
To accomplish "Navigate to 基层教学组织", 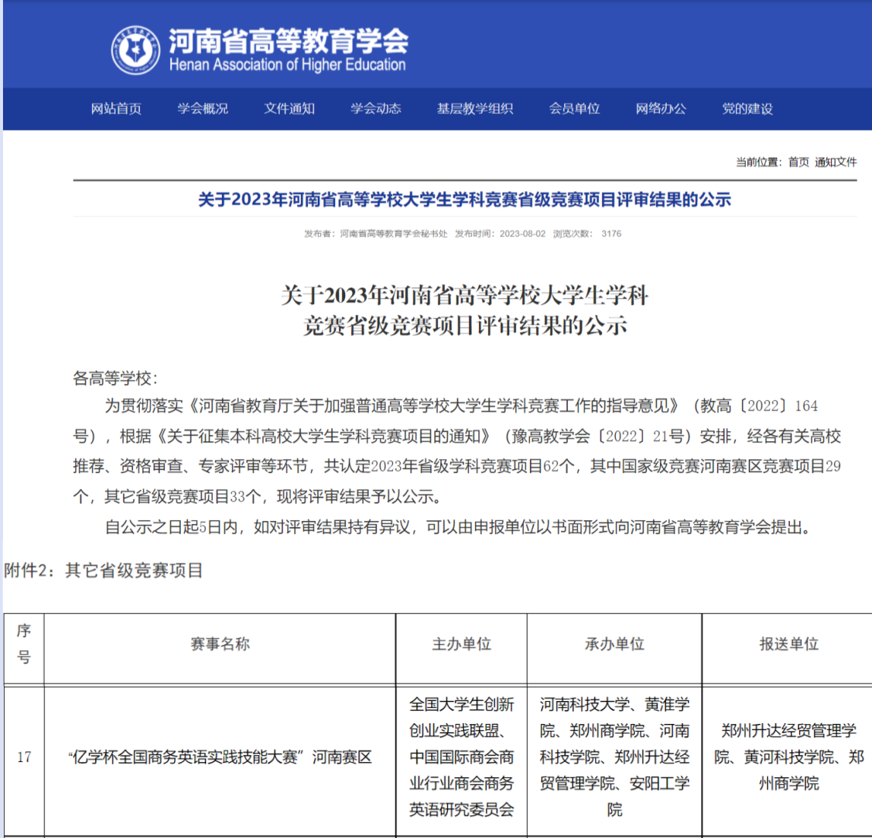I will point(475,109).
